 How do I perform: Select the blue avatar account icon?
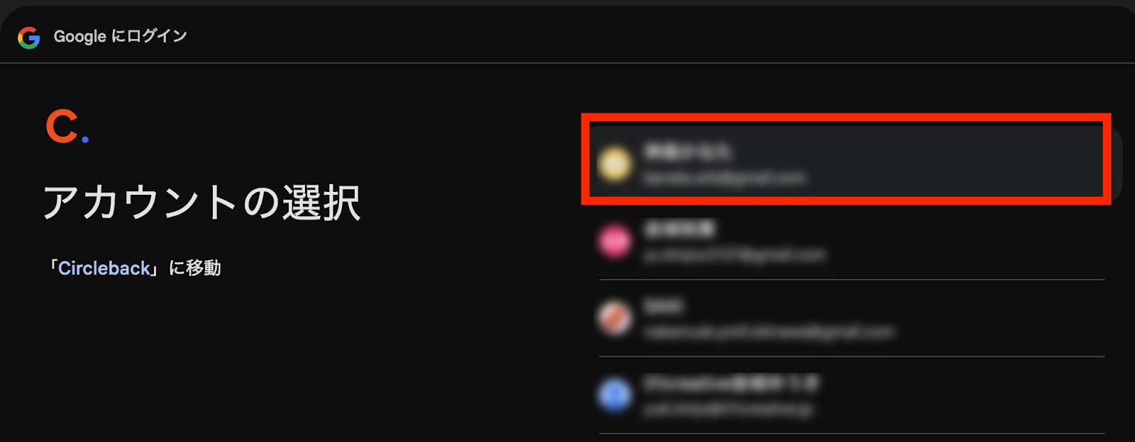614,395
